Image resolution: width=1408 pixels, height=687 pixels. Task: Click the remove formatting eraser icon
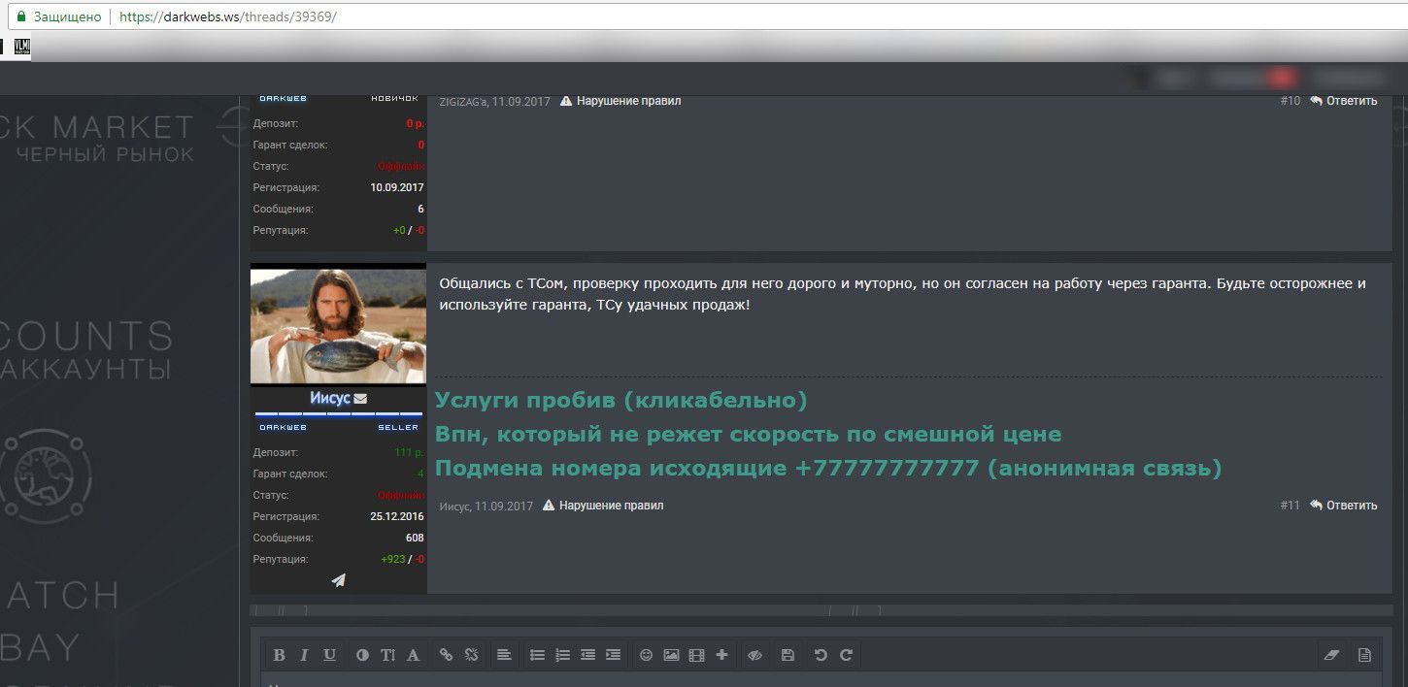click(x=1331, y=655)
